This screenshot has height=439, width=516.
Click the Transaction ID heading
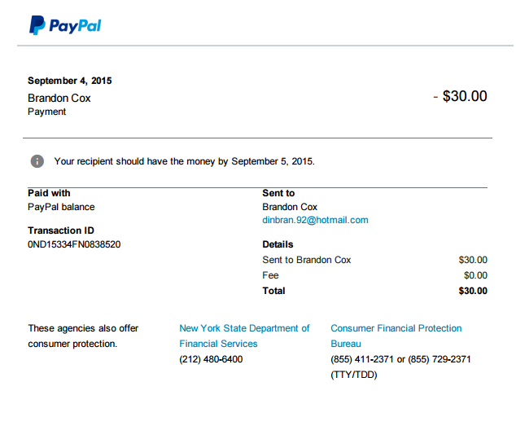tap(61, 230)
